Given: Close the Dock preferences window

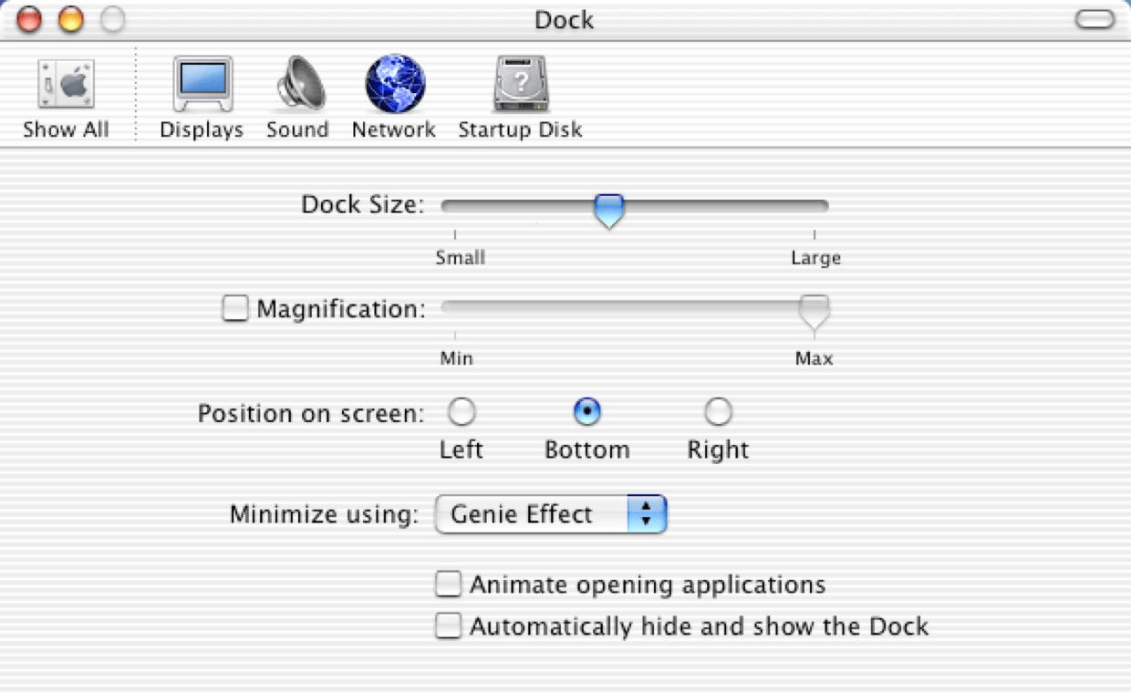Looking at the screenshot, I should pos(29,19).
